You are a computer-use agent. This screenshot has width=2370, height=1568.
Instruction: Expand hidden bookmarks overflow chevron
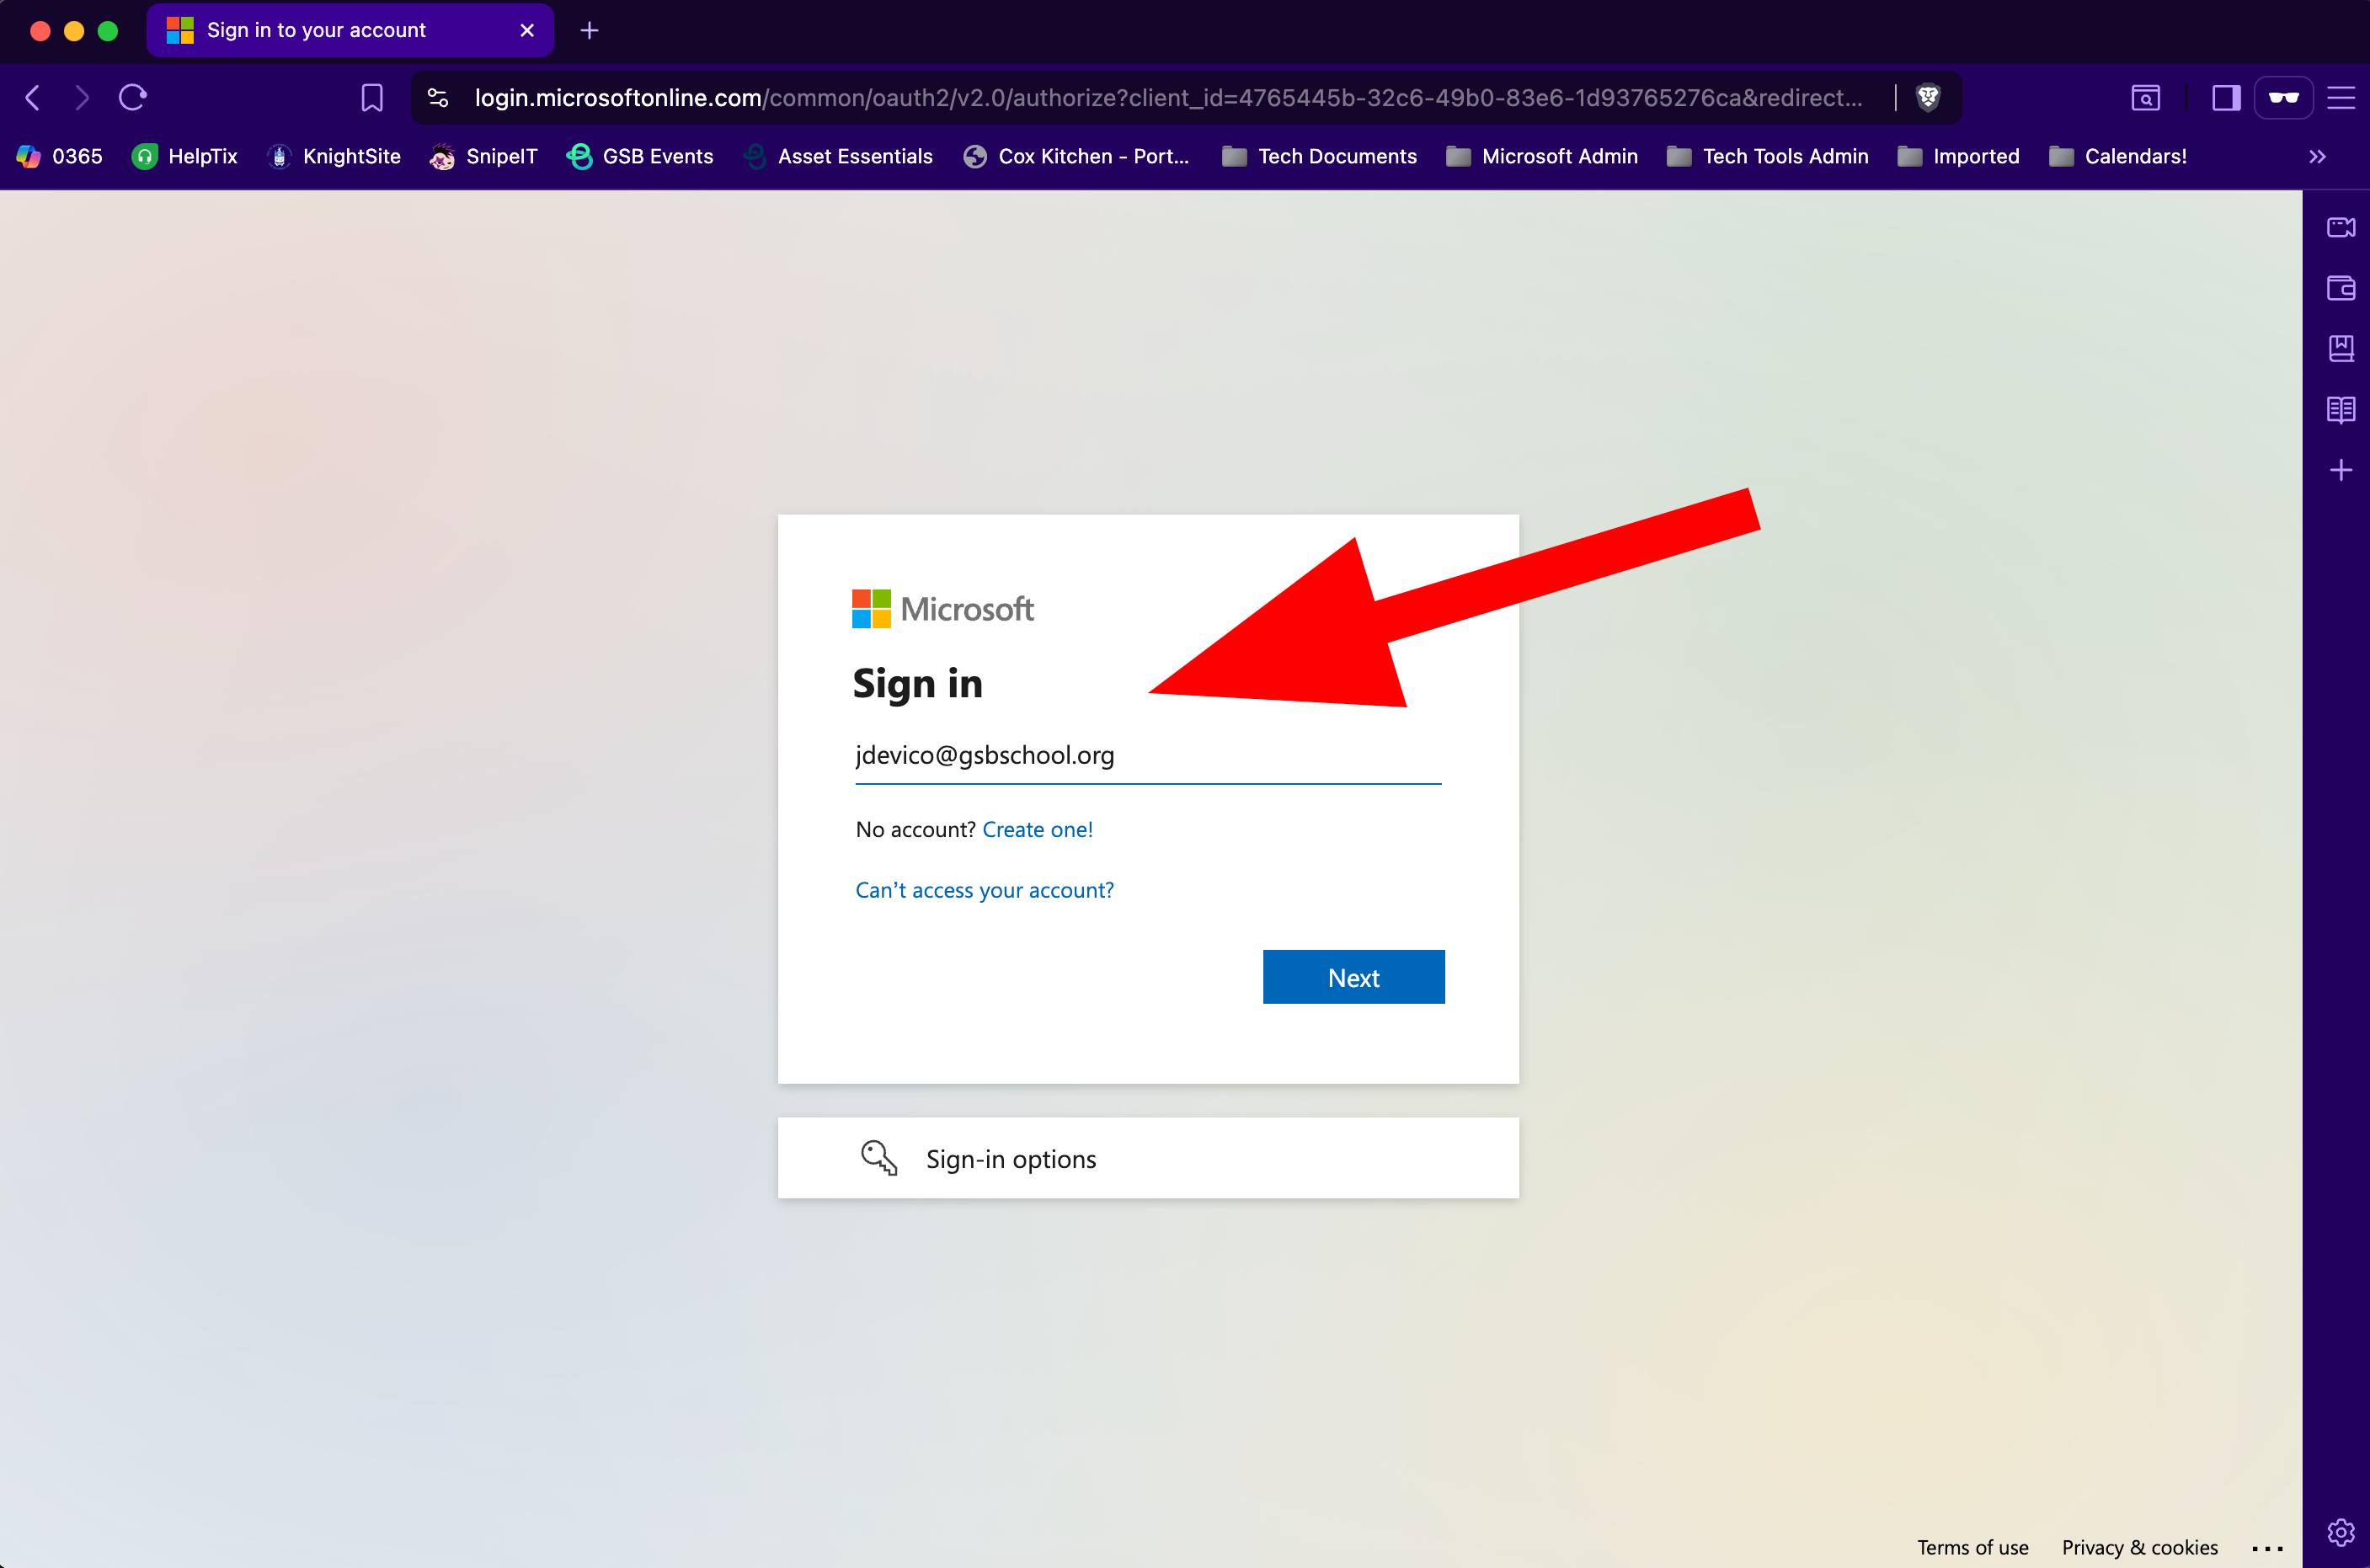click(2317, 156)
